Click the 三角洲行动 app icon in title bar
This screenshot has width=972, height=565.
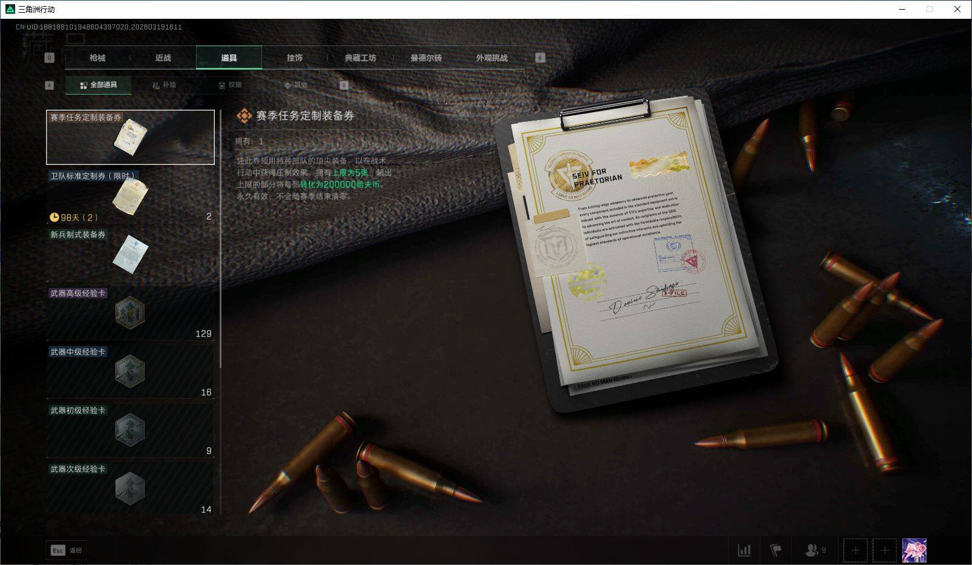click(x=10, y=9)
